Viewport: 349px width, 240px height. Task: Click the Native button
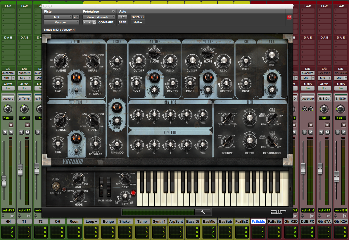(138, 22)
